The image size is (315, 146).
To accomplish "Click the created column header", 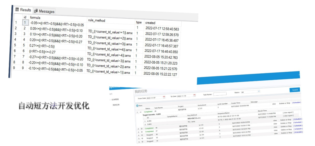I will tap(150, 23).
